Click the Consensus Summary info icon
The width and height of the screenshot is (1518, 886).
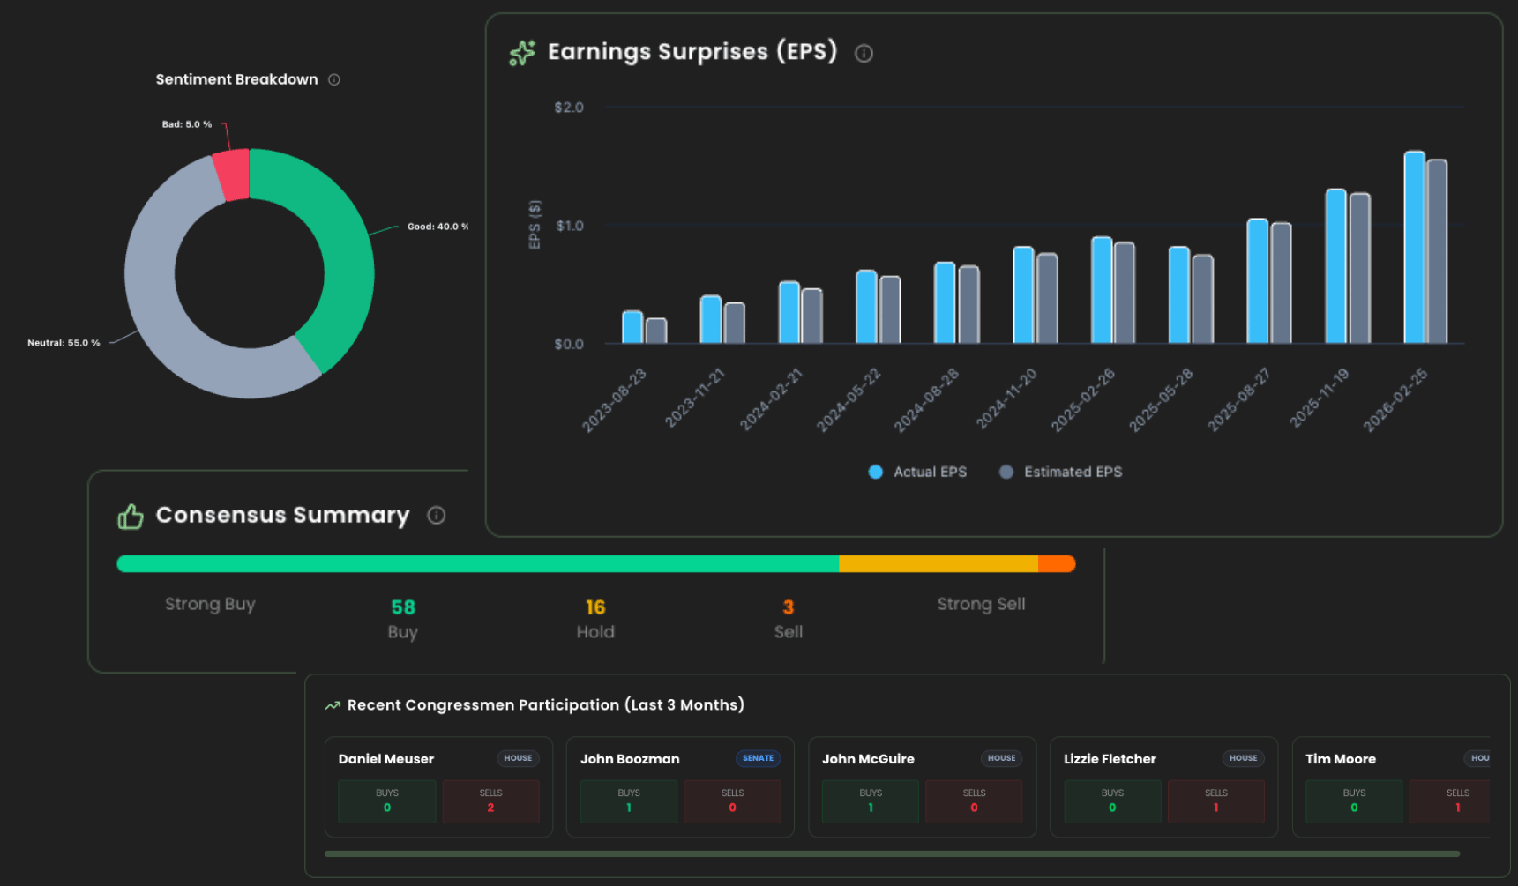point(437,516)
